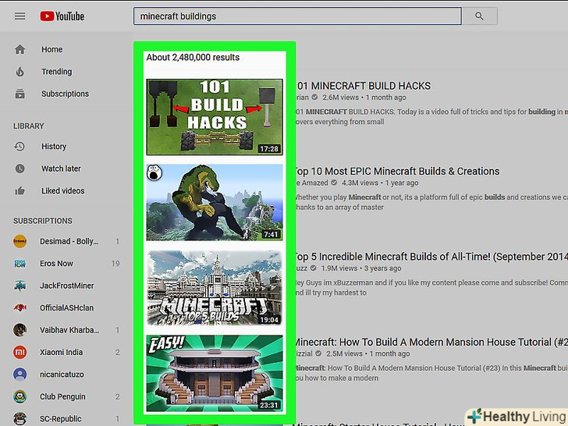Open the EASY modern mansion thumbnail
568x426 pixels.
coord(215,374)
